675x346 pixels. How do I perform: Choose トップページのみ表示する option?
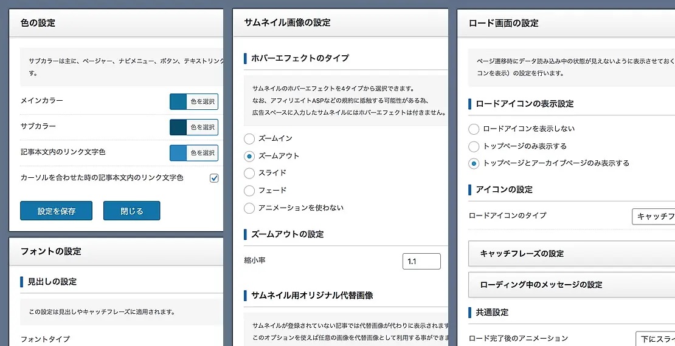[x=474, y=146]
